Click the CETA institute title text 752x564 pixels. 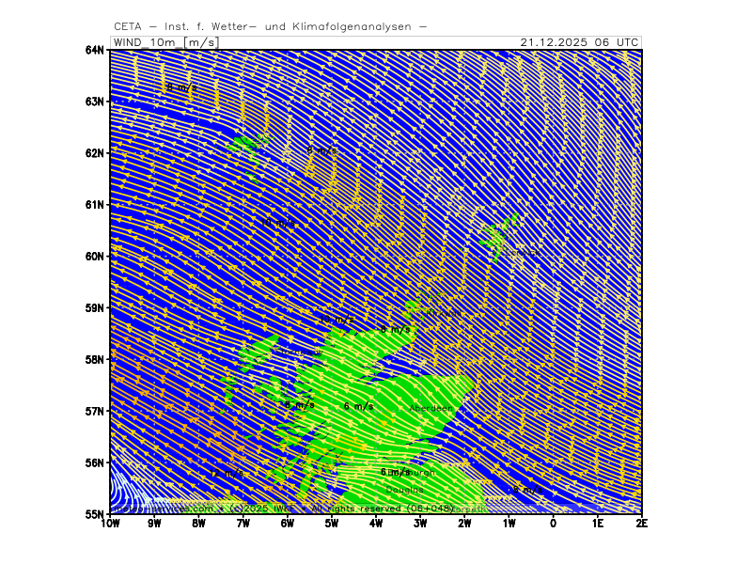[270, 26]
